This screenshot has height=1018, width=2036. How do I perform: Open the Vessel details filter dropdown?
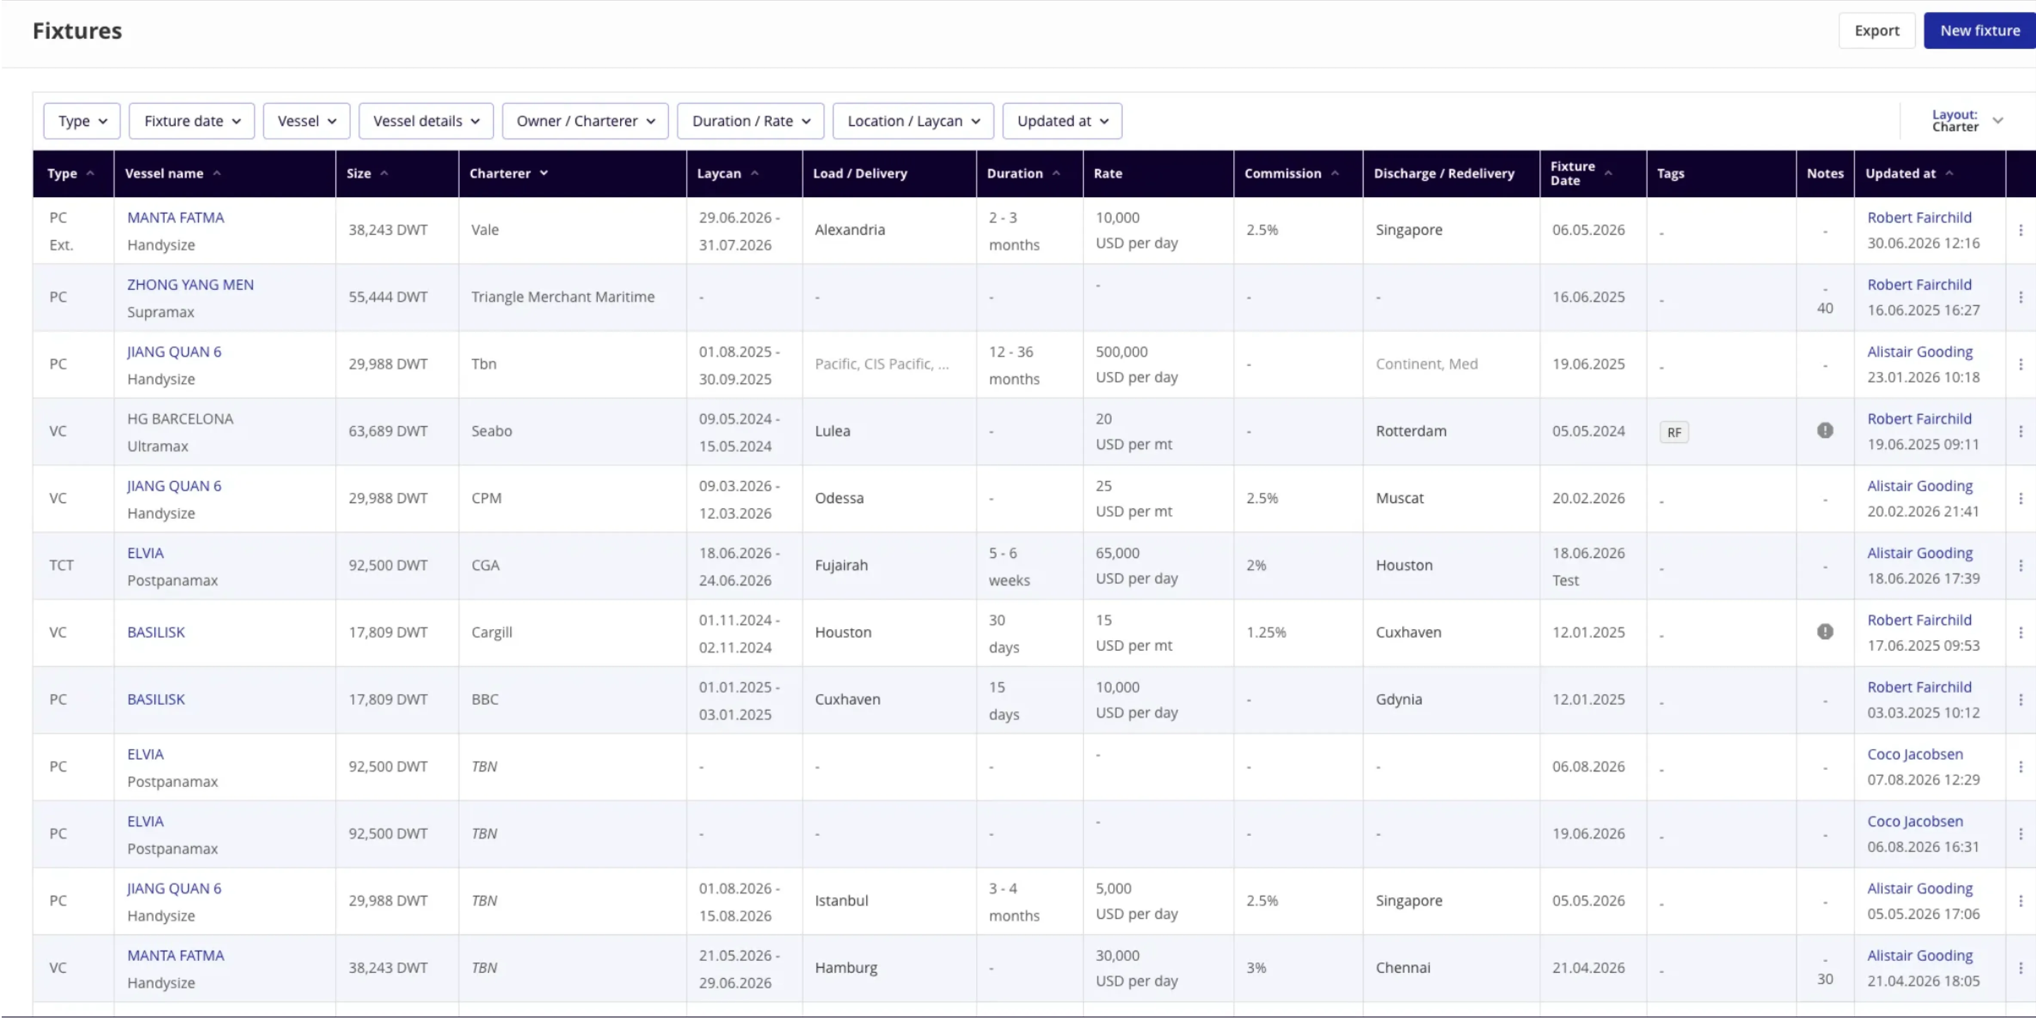(426, 122)
